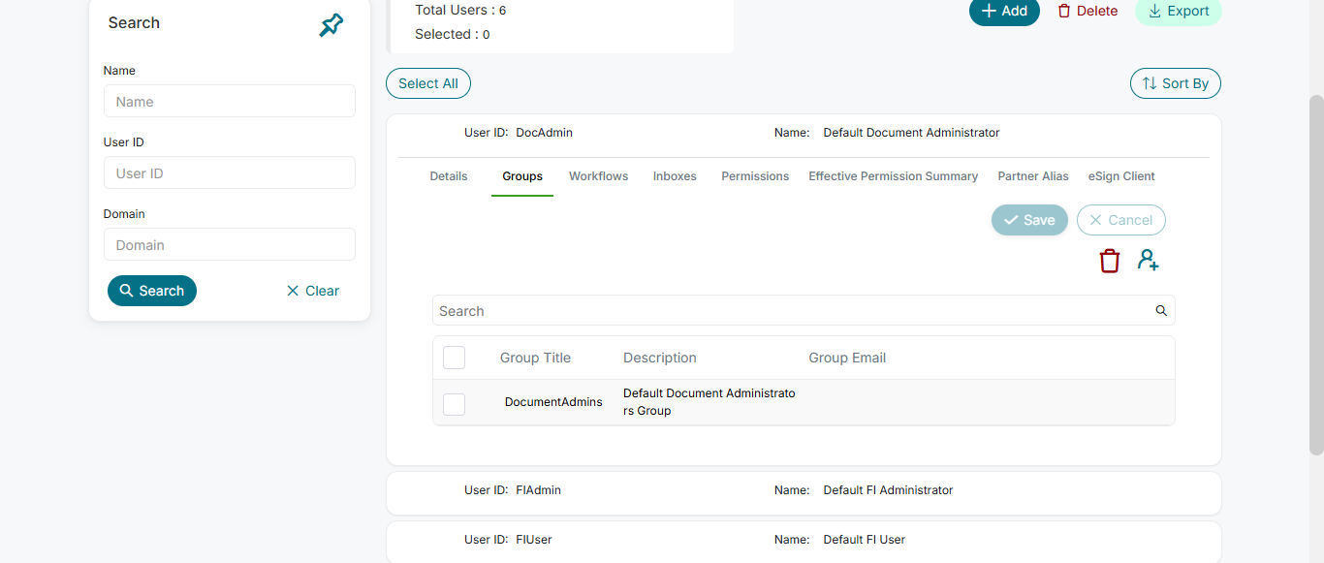Open the Permissions tab

[x=755, y=176]
